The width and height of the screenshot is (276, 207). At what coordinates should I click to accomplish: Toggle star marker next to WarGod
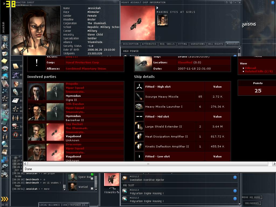tap(92, 188)
